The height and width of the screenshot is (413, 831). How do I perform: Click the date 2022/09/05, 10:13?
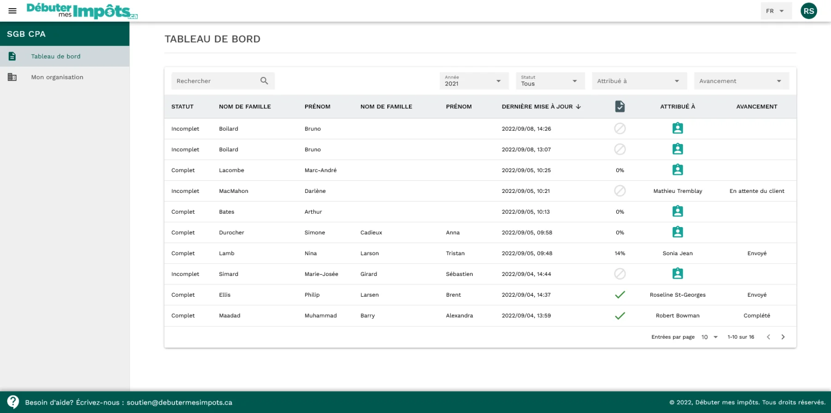(x=526, y=212)
